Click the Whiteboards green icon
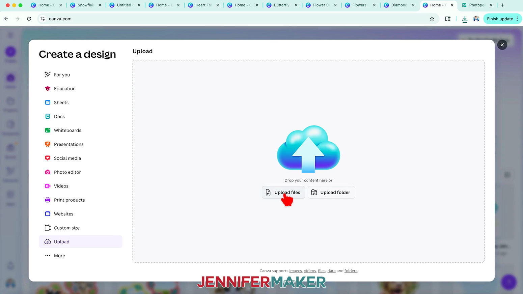Screen dimensions: 523x294 click(x=48, y=130)
